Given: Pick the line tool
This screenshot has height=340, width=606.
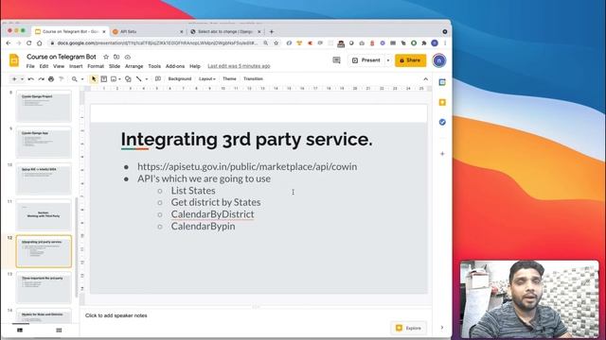Looking at the screenshot, I should (x=139, y=79).
